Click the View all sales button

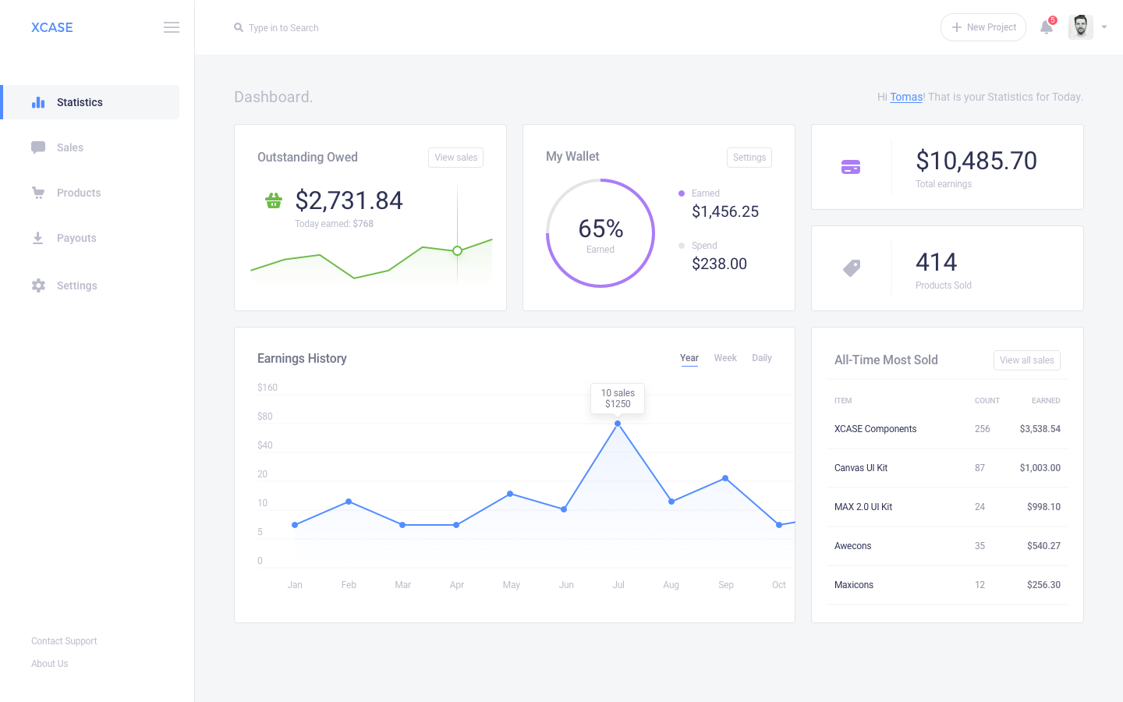(1026, 360)
